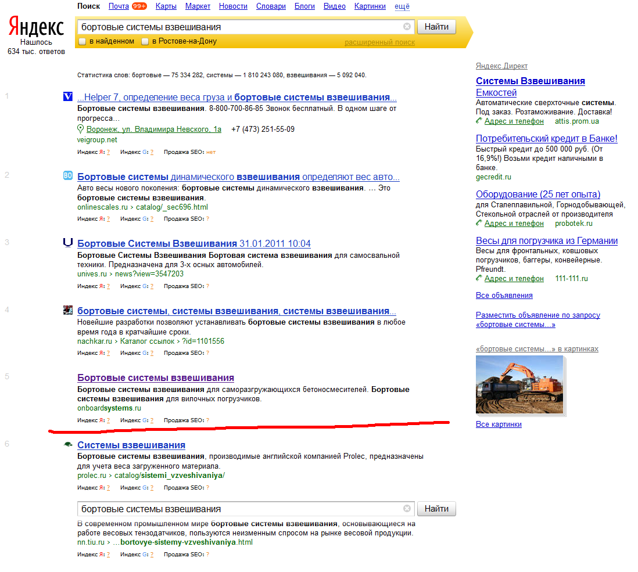Open the 'Бортовые системы динамического взвешивания' result
The image size is (638, 572).
click(238, 177)
